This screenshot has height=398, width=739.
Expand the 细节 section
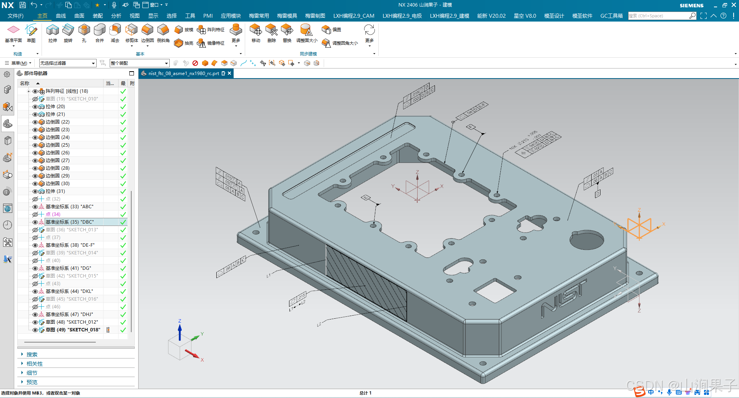point(22,373)
